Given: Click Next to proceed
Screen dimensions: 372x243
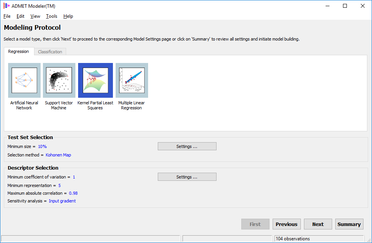Looking at the screenshot, I should click(318, 224).
